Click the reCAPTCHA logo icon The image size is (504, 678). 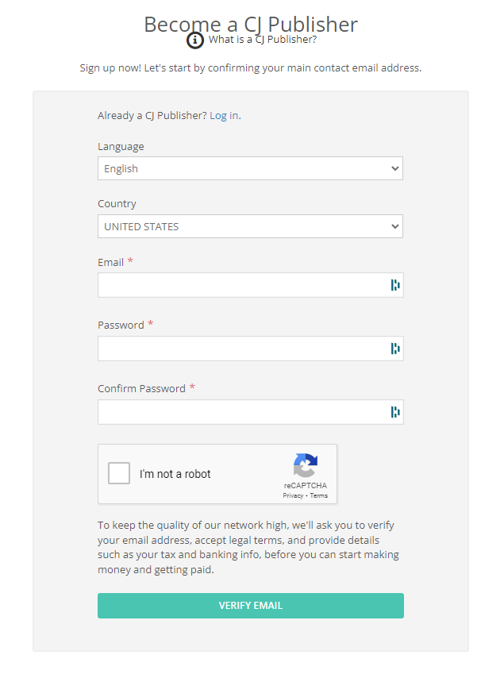pyautogui.click(x=306, y=465)
